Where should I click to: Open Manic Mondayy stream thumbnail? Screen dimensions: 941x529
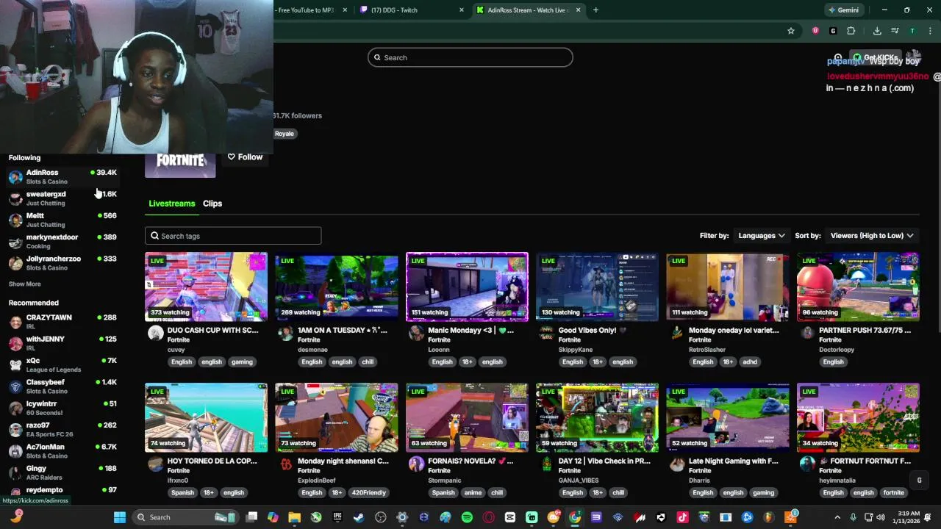(467, 287)
